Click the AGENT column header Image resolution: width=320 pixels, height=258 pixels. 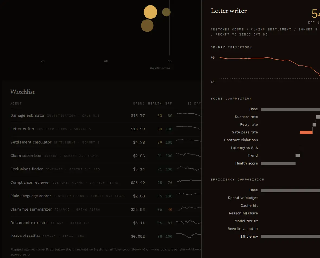click(16, 104)
